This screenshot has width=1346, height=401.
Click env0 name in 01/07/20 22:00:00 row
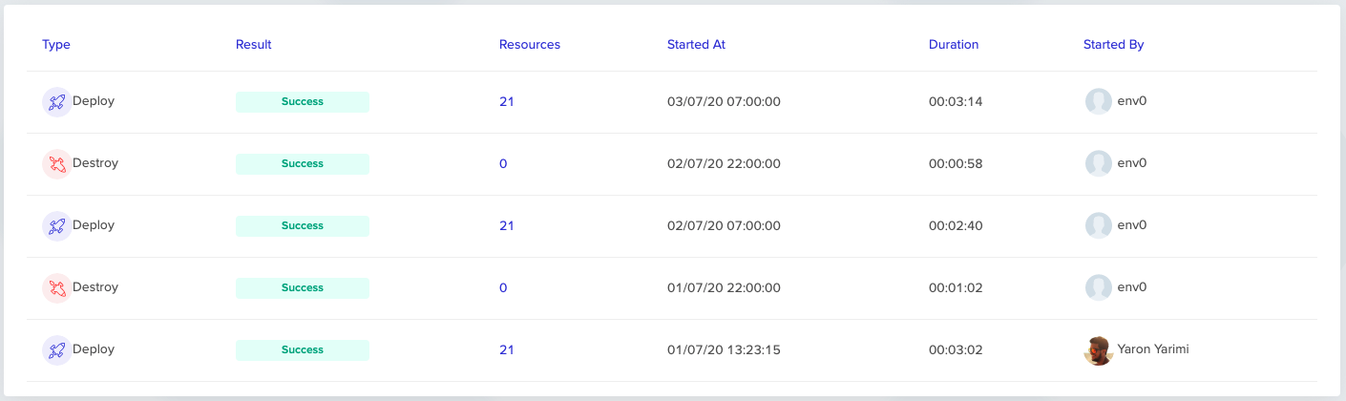tap(1131, 287)
